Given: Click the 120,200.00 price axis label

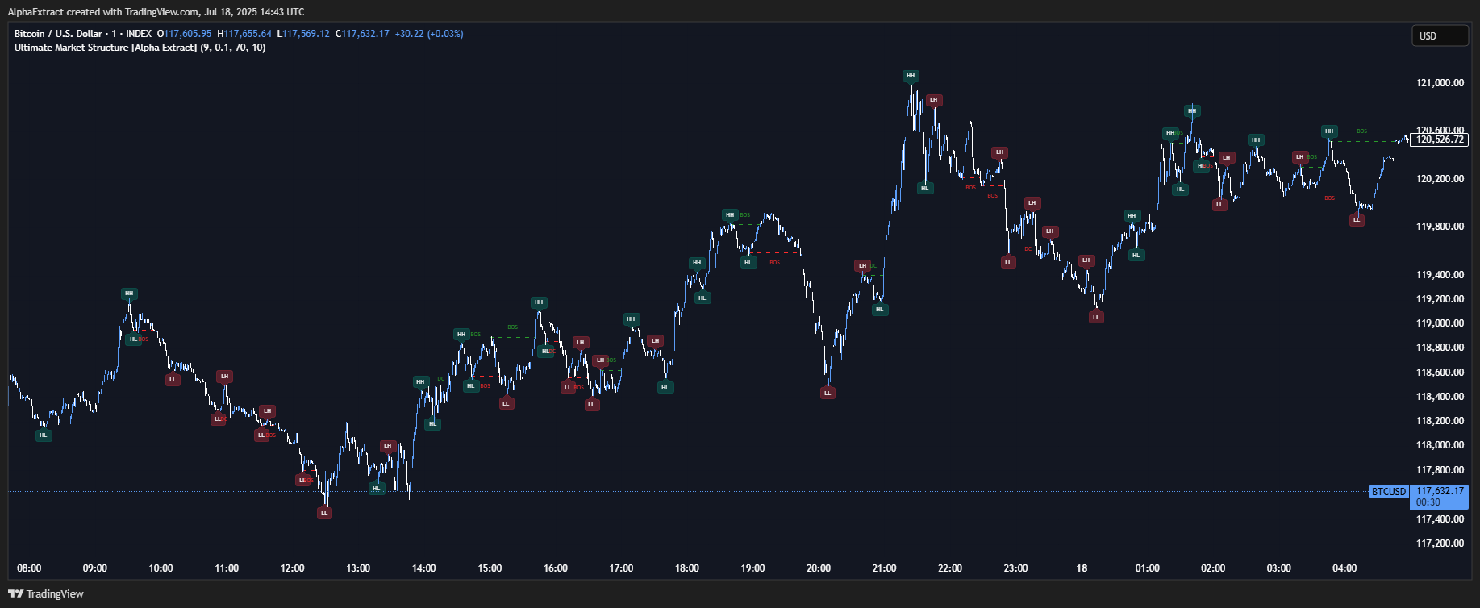Looking at the screenshot, I should (x=1440, y=179).
